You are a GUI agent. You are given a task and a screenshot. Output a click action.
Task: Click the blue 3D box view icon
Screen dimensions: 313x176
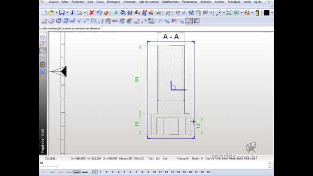(x=59, y=21)
